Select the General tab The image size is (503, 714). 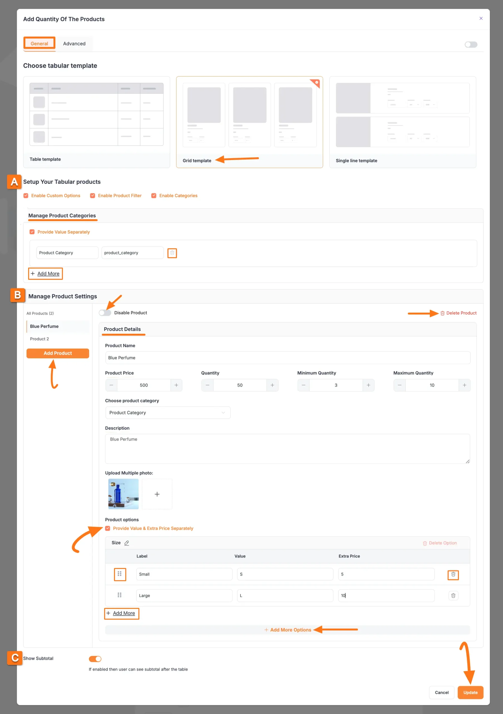39,44
